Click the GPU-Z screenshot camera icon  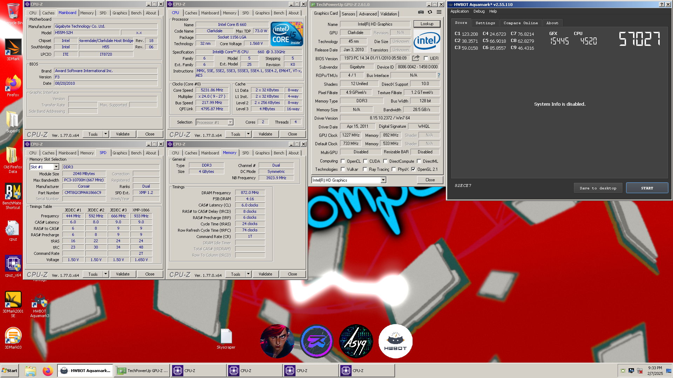point(421,12)
